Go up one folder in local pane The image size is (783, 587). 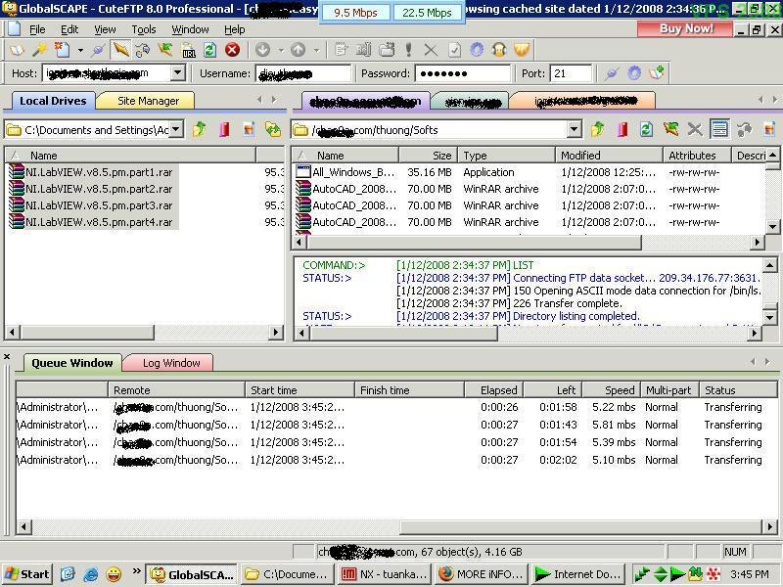[200, 130]
